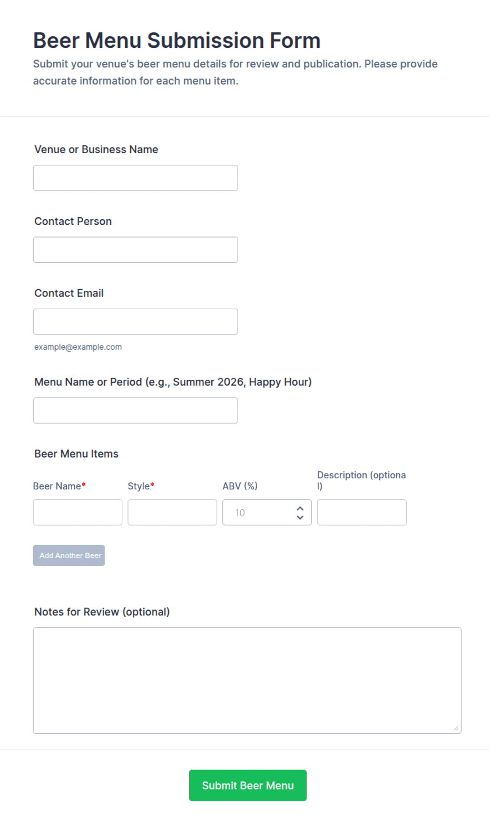
Task: Click the Venue or Business Name field
Action: coord(135,178)
